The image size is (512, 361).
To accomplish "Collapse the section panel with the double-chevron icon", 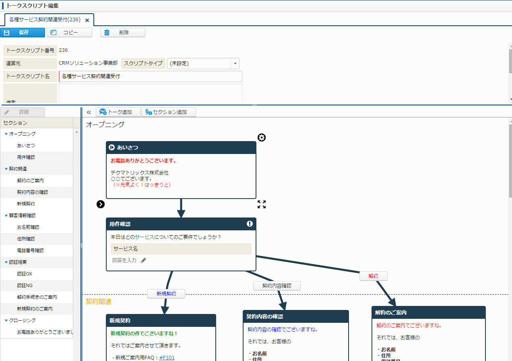I will [89, 112].
